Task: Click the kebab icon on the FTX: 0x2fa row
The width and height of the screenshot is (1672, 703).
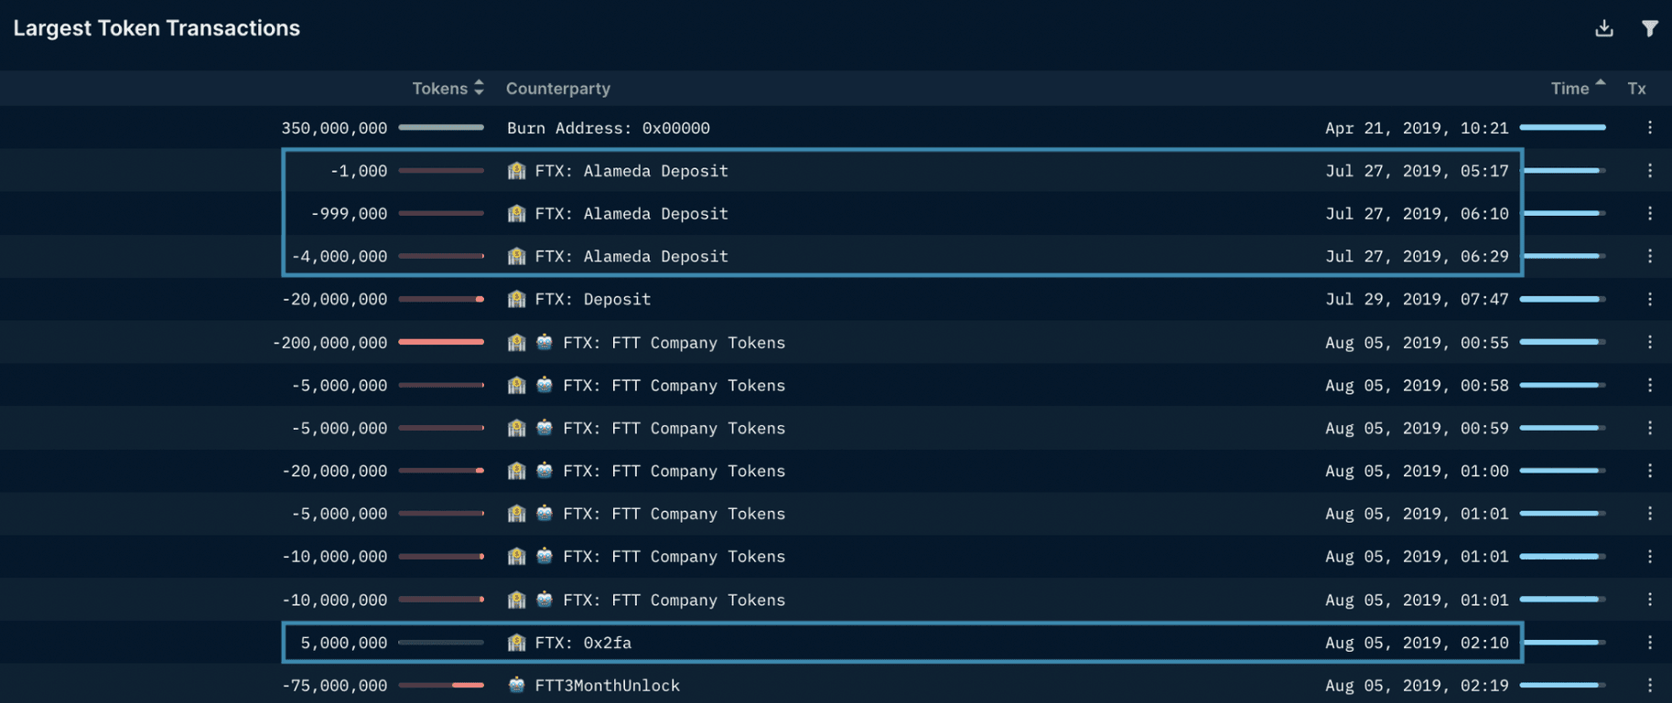Action: pos(1651,643)
